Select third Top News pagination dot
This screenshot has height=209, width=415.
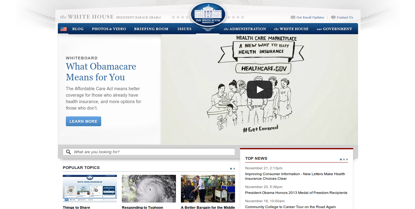[x=347, y=159]
